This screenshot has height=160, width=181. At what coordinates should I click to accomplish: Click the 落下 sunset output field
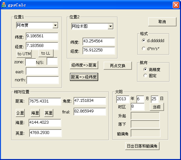[145, 124]
